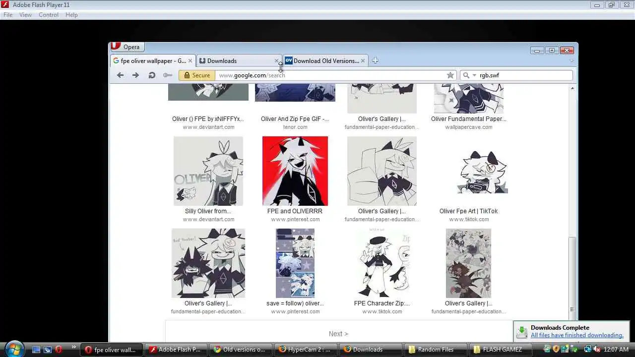635x357 pixels.
Task: Click the Secure padlock badge
Action: coord(196,75)
